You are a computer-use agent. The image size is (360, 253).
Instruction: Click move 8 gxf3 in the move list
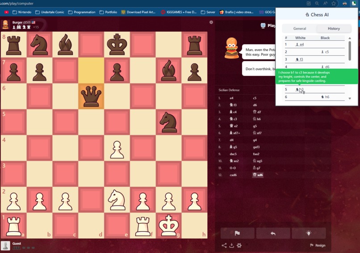[x=256, y=147]
